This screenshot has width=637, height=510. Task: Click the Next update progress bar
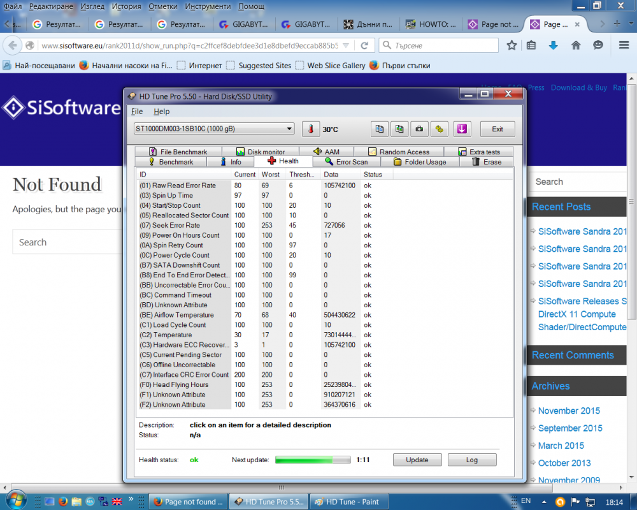click(x=313, y=460)
